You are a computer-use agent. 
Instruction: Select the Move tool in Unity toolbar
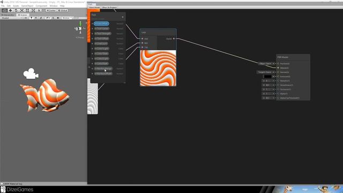[10, 10]
